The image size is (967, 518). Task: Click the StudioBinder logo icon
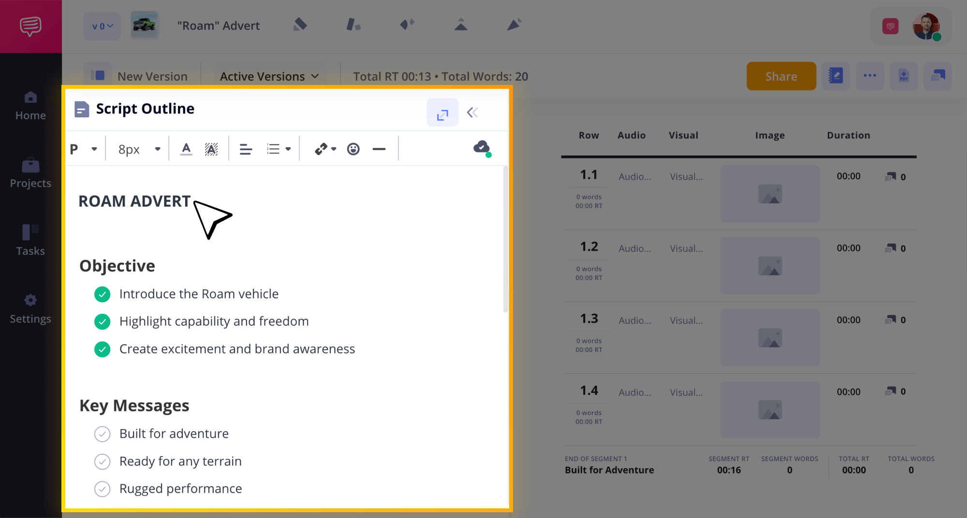coord(30,26)
